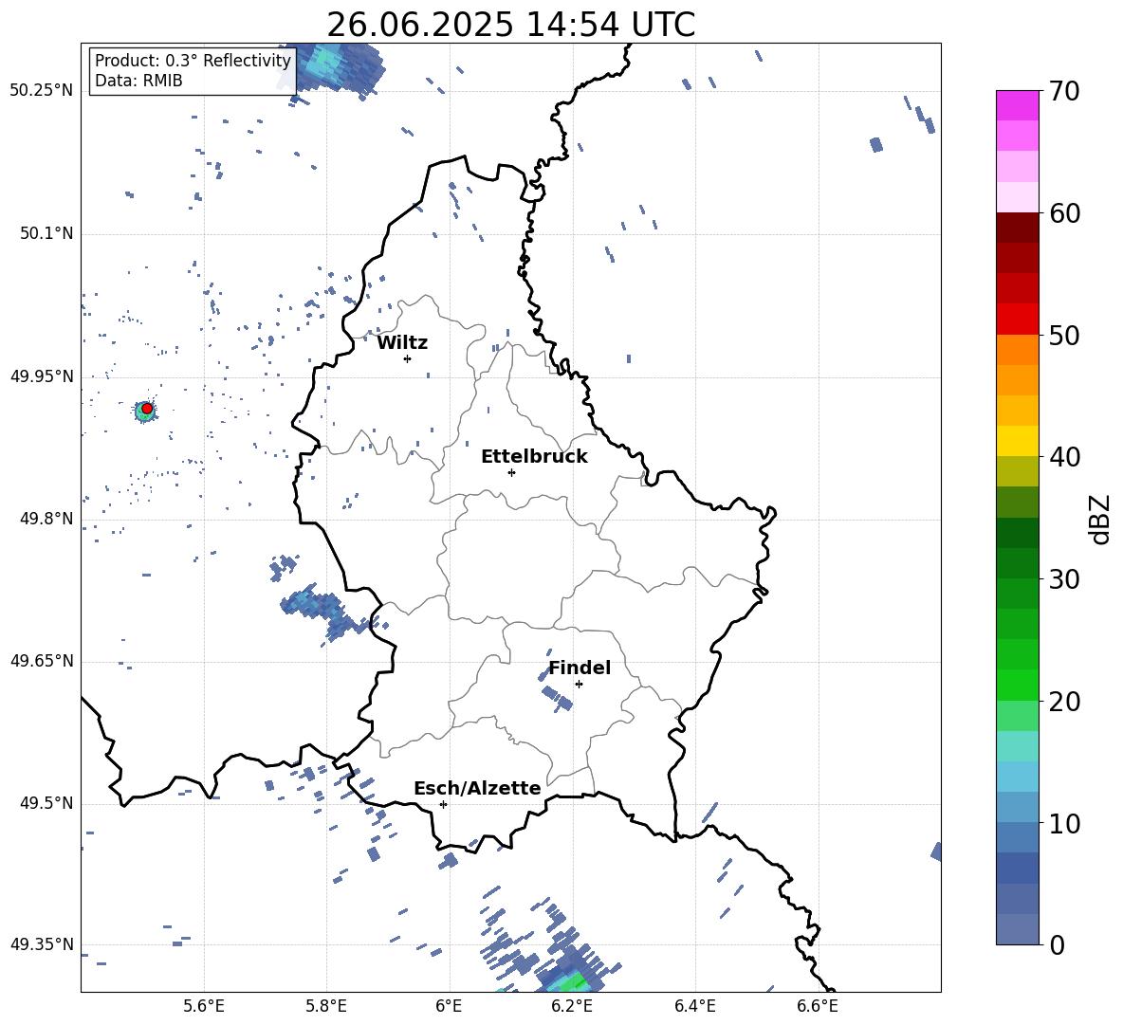
Task: Click the title '26.06.2025 14:54 UTC'
Action: 510,25
